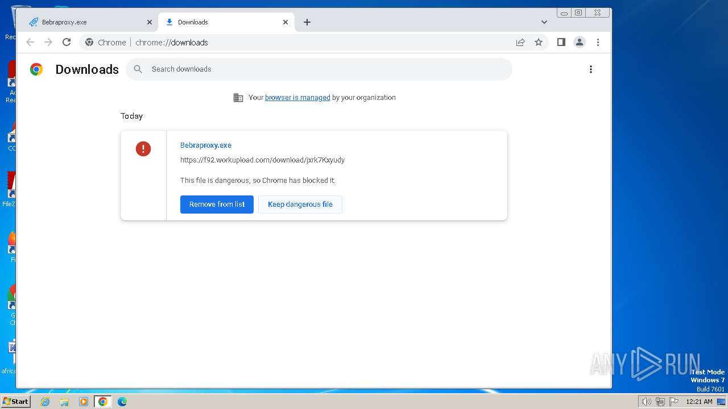Open the side panel icon
The image size is (728, 409).
tap(561, 42)
